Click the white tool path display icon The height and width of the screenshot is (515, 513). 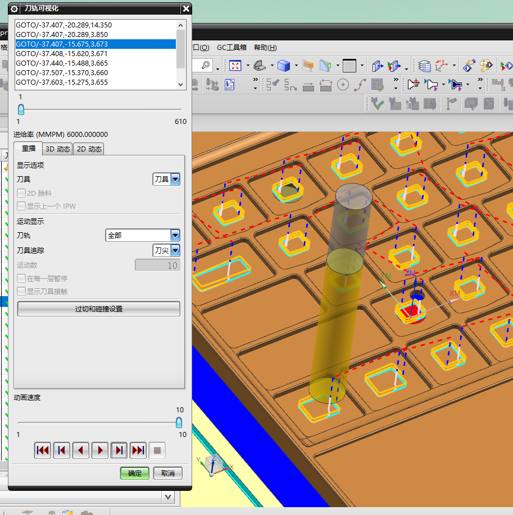431,85
